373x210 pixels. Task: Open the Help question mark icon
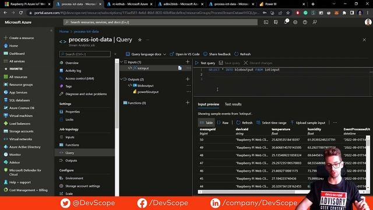(305, 22)
